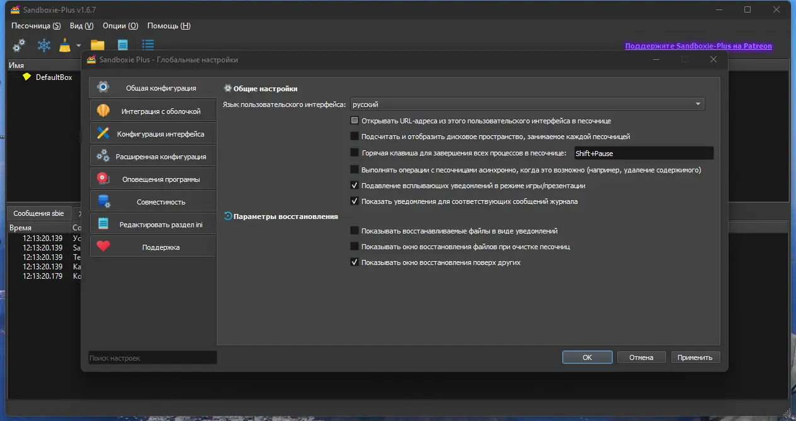Image resolution: width=796 pixels, height=421 pixels.
Task: Click the pencil icon of Конфигурация интерфейса
Action: pyautogui.click(x=103, y=133)
